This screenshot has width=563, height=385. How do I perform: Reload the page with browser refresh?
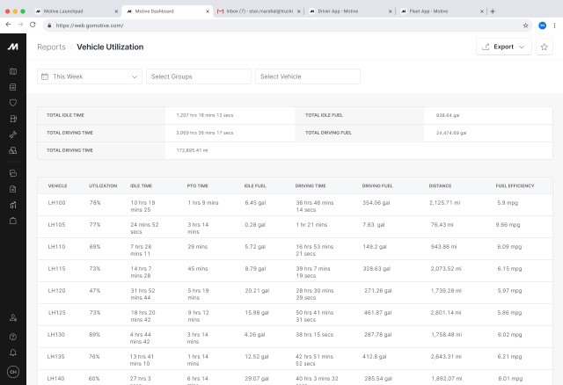(x=33, y=25)
